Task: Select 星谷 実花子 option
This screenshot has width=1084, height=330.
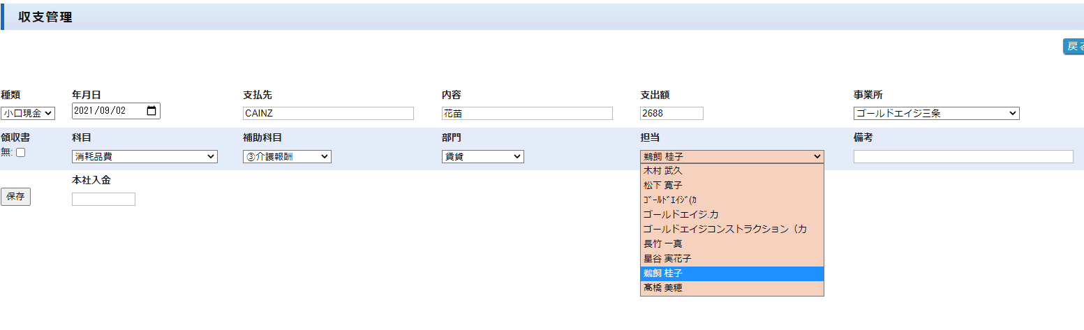Action: coord(667,259)
